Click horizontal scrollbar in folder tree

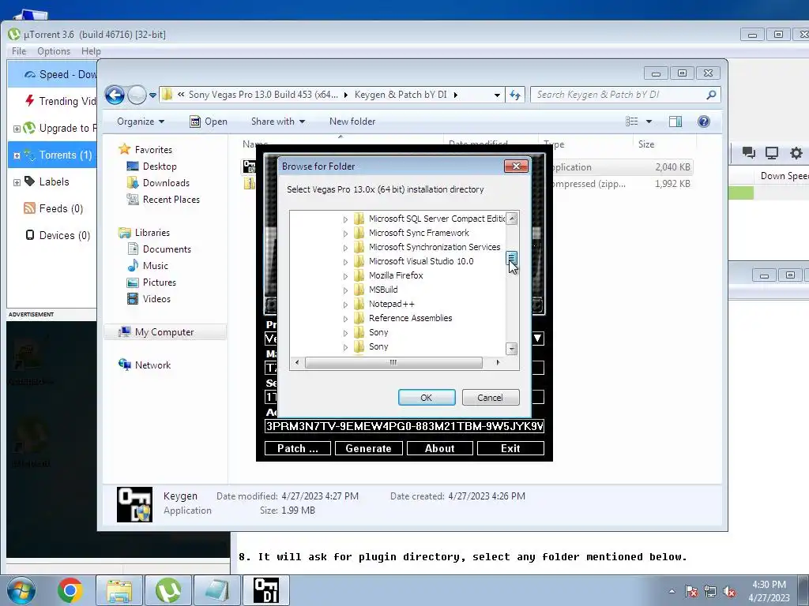coord(393,363)
